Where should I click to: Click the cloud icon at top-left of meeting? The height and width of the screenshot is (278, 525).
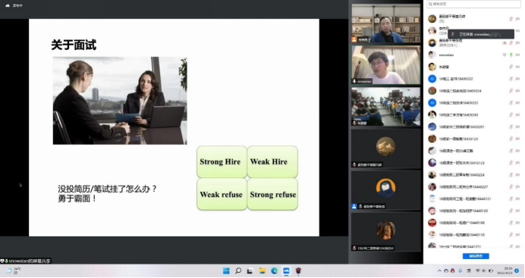(x=8, y=5)
